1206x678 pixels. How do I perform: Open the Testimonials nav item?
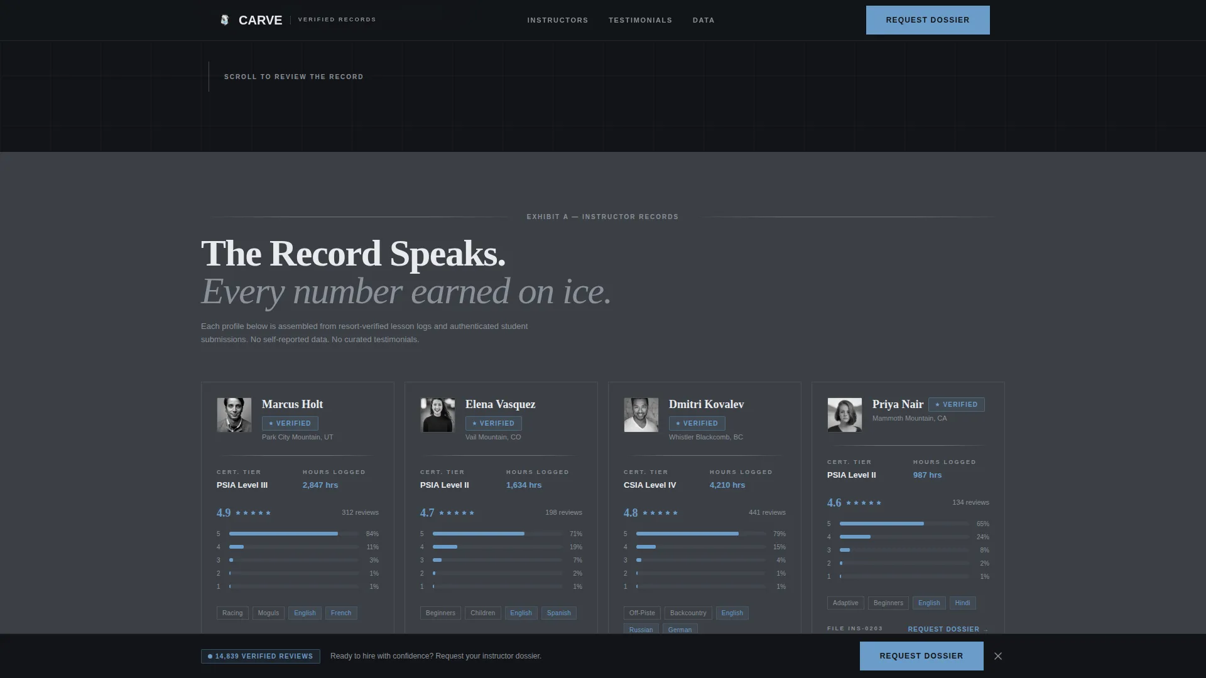click(640, 20)
